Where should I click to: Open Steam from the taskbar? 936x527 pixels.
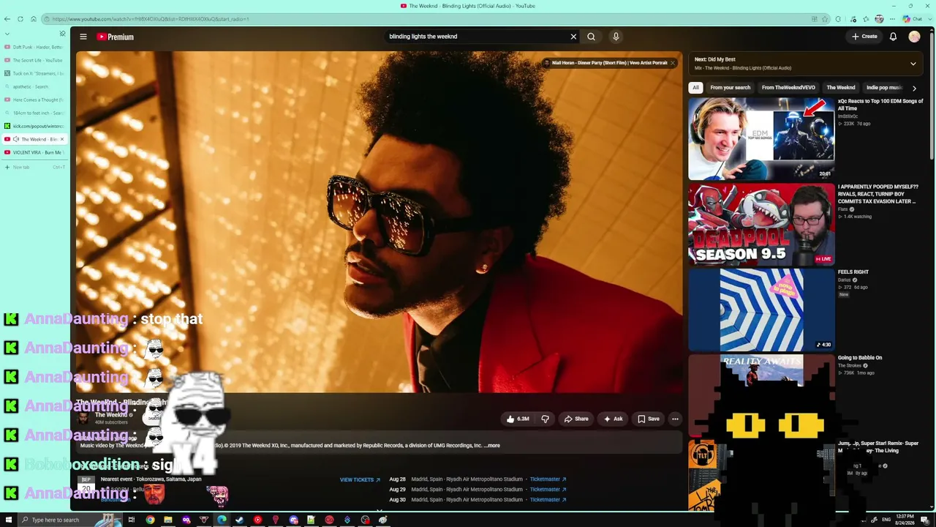click(239, 520)
